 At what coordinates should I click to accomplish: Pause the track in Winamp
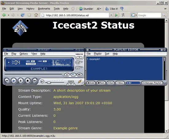pyautogui.click(x=21, y=81)
